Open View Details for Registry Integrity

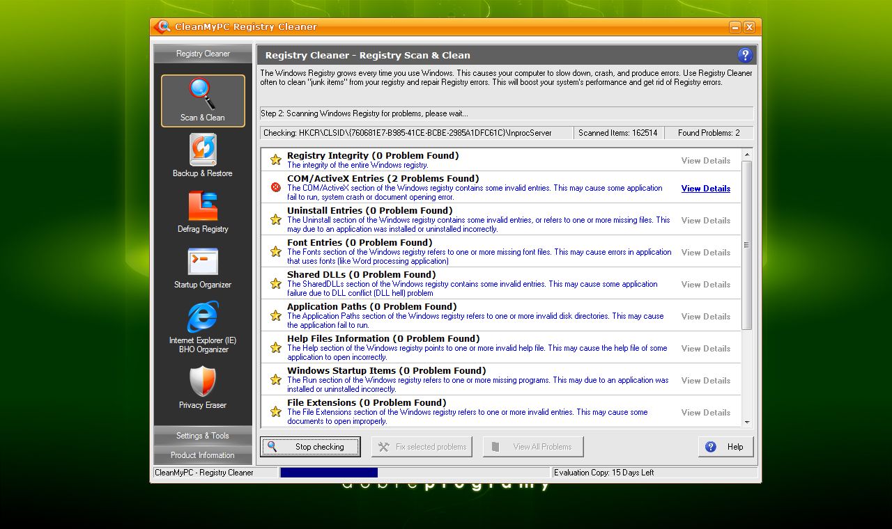tap(706, 161)
